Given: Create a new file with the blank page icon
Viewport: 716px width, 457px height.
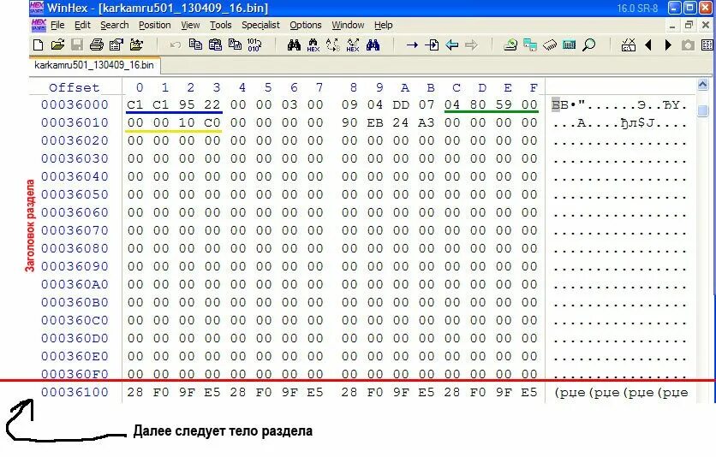Looking at the screenshot, I should (39, 45).
